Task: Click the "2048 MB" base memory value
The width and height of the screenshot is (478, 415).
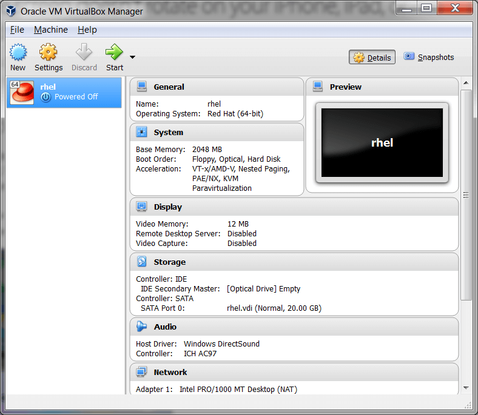Action: tap(207, 150)
